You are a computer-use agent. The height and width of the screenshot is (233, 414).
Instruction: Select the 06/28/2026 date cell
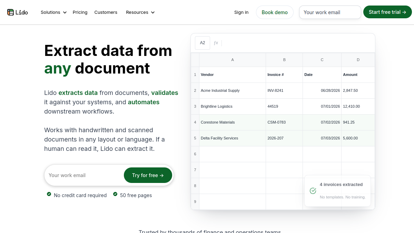[x=322, y=90]
